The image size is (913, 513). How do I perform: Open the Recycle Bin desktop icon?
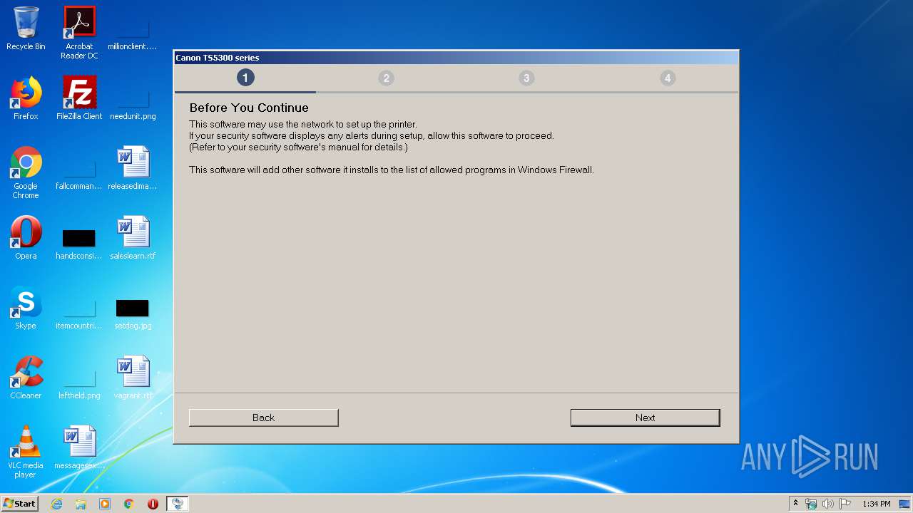(x=26, y=28)
